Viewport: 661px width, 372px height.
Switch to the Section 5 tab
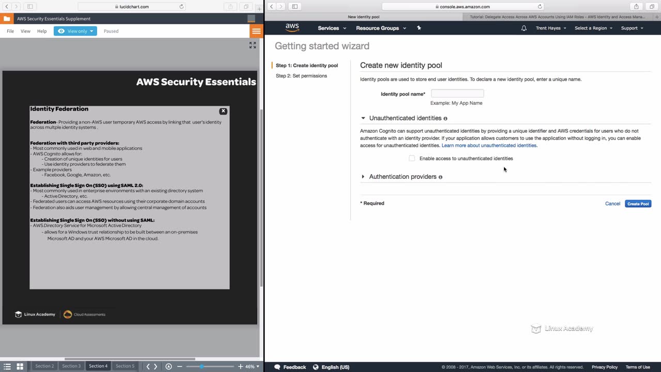point(125,366)
